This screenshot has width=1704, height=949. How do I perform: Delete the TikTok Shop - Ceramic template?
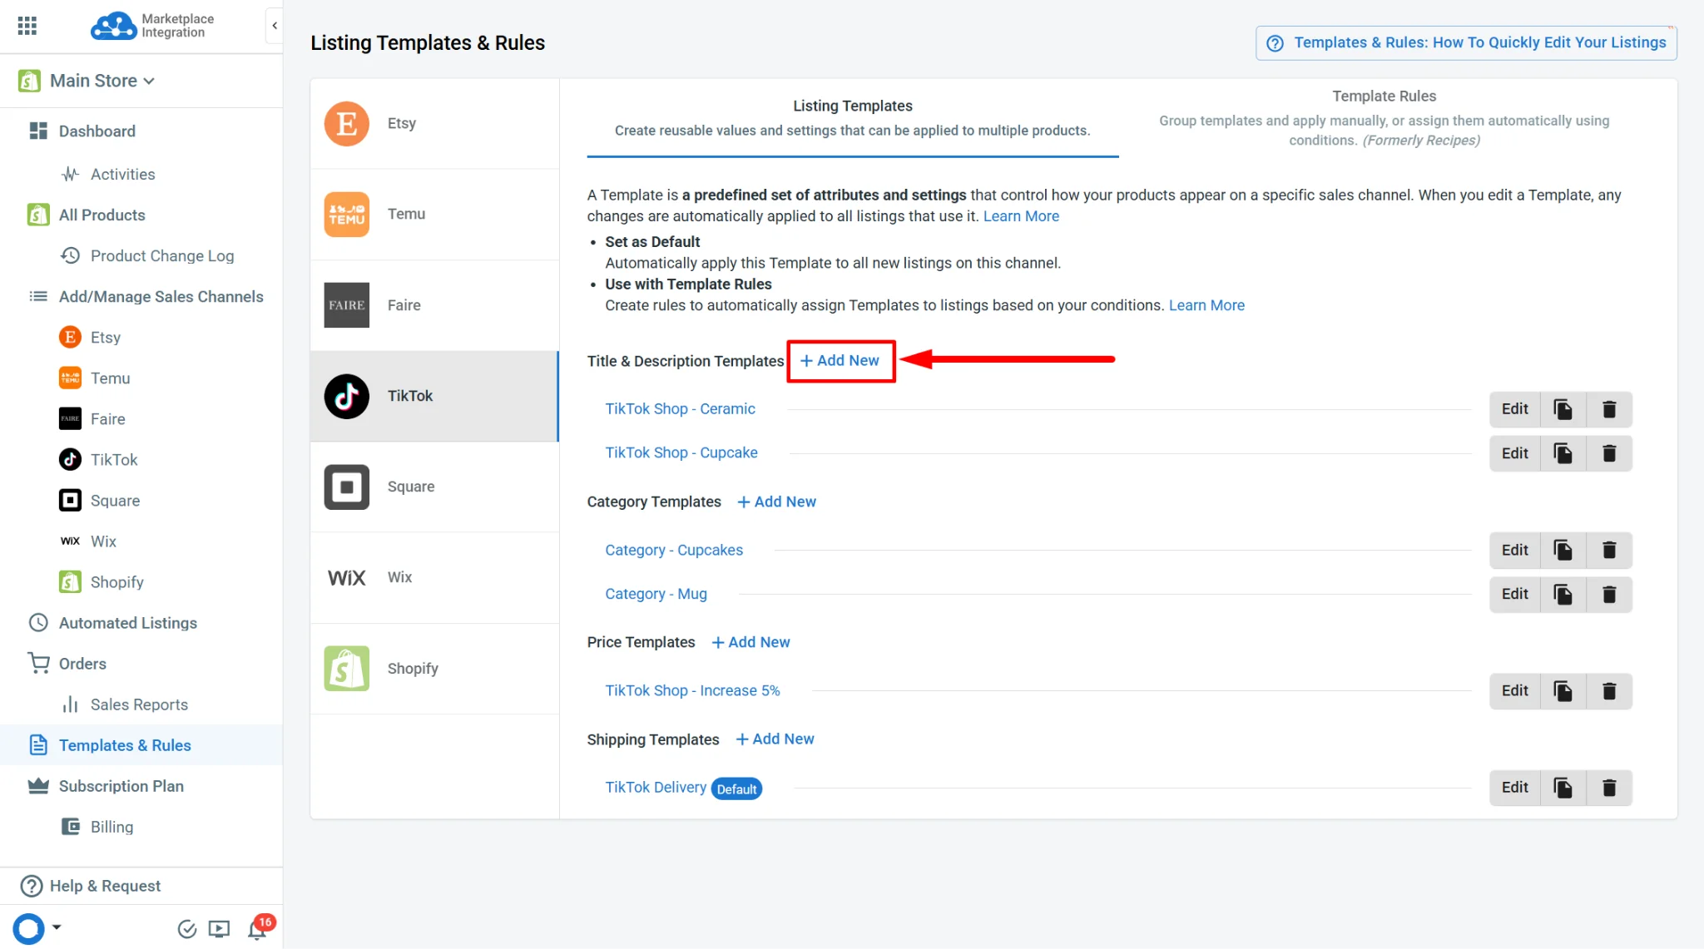(1609, 409)
